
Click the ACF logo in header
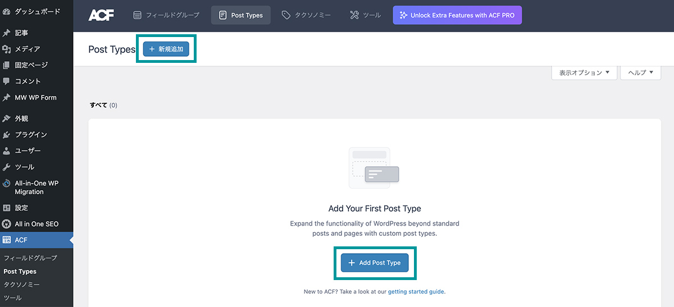101,16
